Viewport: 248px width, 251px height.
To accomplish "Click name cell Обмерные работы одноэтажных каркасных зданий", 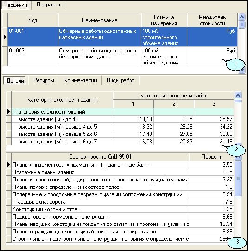I will point(99,37).
